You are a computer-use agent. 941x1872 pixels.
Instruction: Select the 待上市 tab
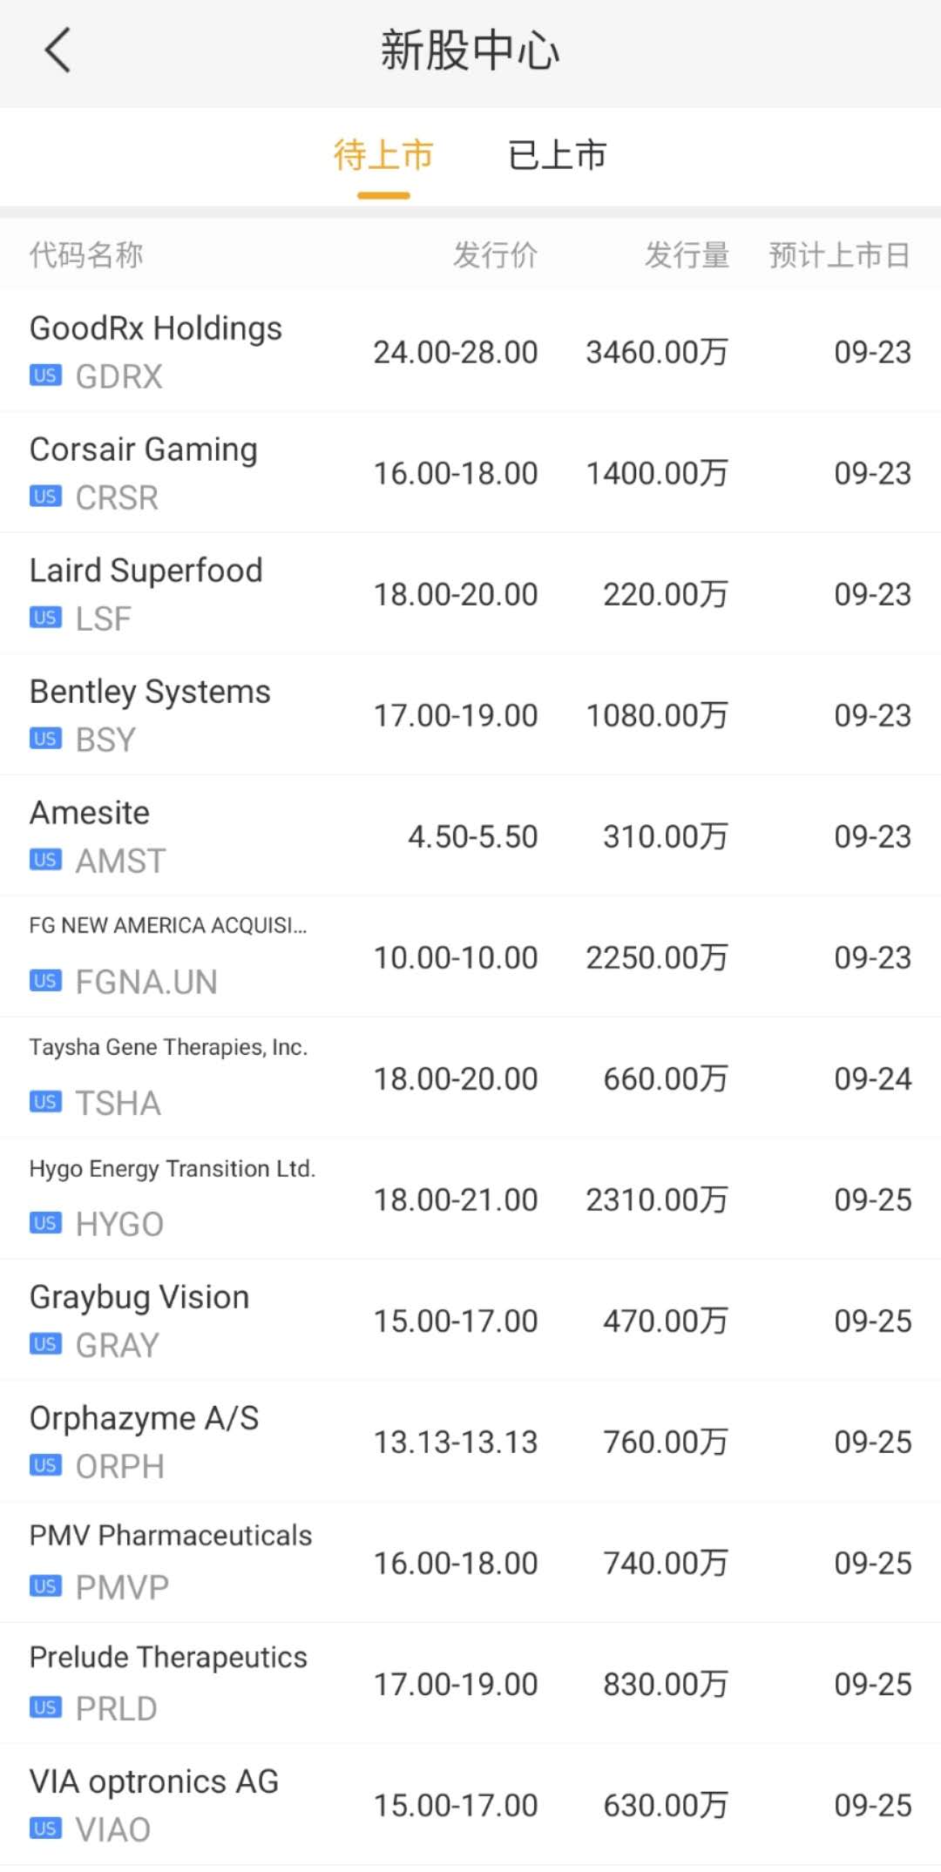coord(383,156)
